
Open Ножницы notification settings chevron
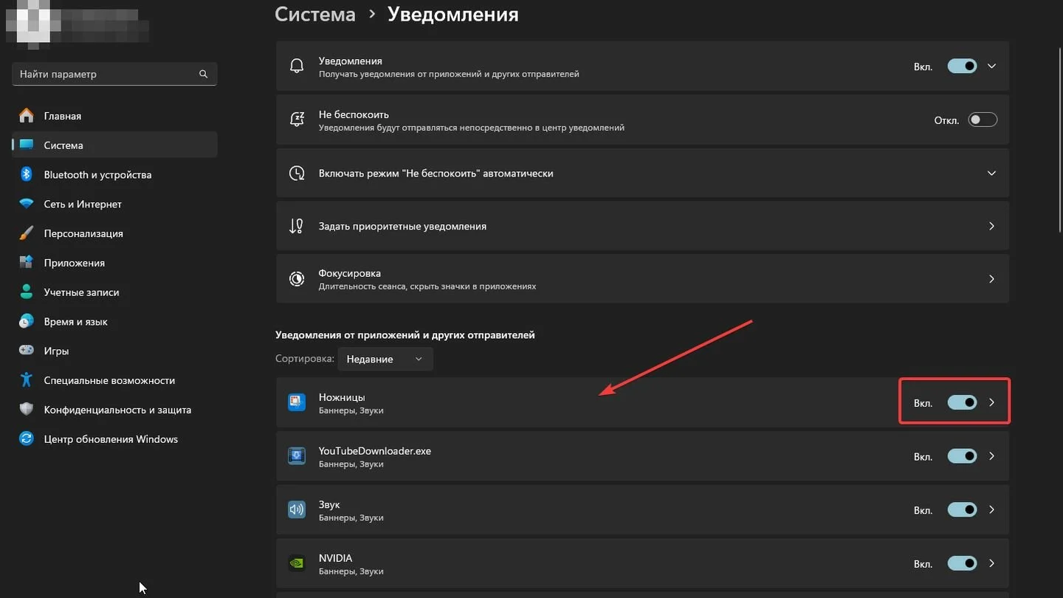[991, 402]
